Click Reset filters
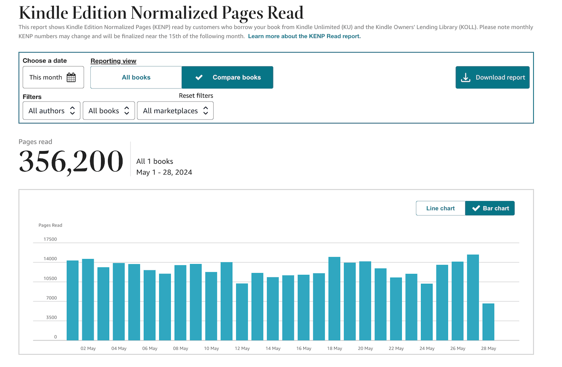The width and height of the screenshot is (562, 367). coord(196,96)
